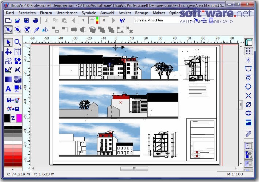Create a new drawing file
The width and height of the screenshot is (259, 182).
tap(8, 20)
